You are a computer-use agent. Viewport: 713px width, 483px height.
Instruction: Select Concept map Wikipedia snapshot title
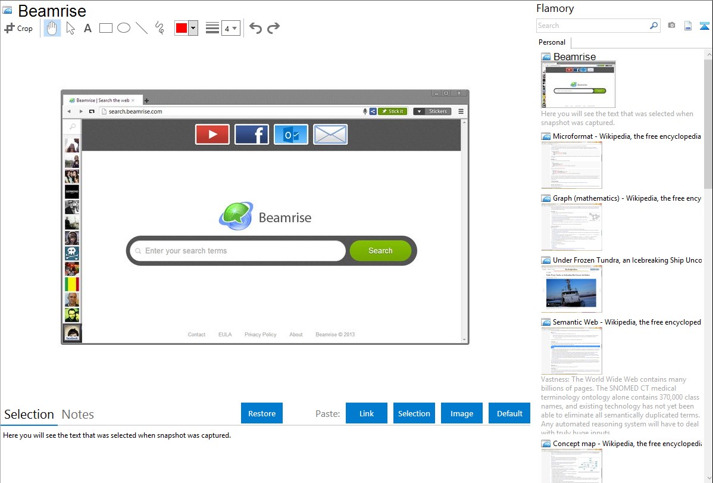(627, 444)
